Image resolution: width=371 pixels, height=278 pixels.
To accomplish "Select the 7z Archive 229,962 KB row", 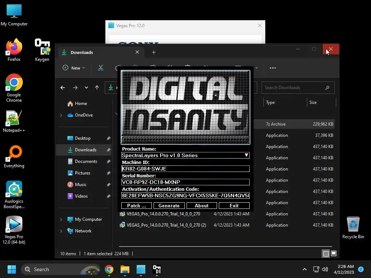I will pos(294,124).
